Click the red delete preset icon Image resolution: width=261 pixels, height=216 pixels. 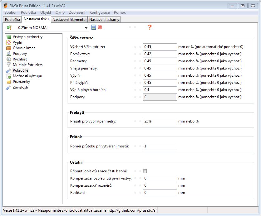(x=100, y=27)
